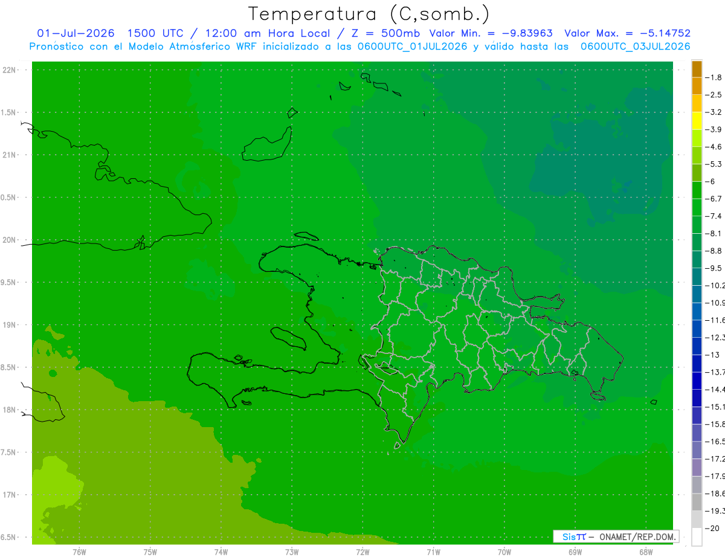The width and height of the screenshot is (725, 560).
Task: Click the white swatch below -20
Action: [697, 537]
